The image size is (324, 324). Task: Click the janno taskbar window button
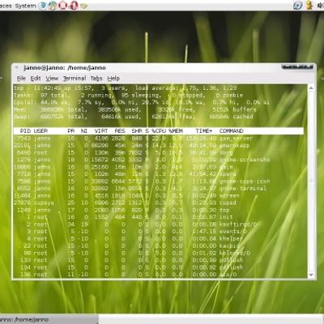click(49, 320)
